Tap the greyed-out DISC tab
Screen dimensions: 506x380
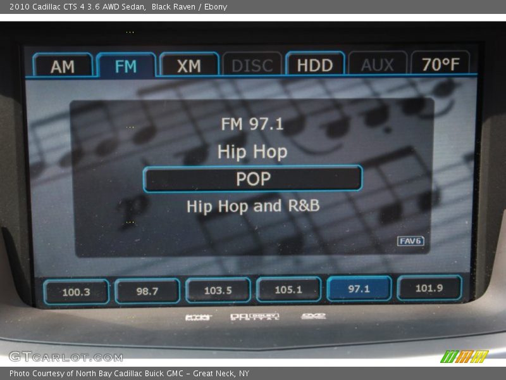click(x=252, y=65)
